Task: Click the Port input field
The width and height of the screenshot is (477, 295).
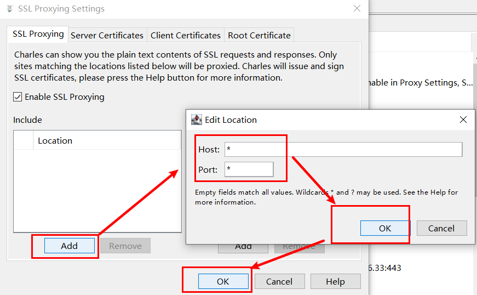Action: point(249,169)
